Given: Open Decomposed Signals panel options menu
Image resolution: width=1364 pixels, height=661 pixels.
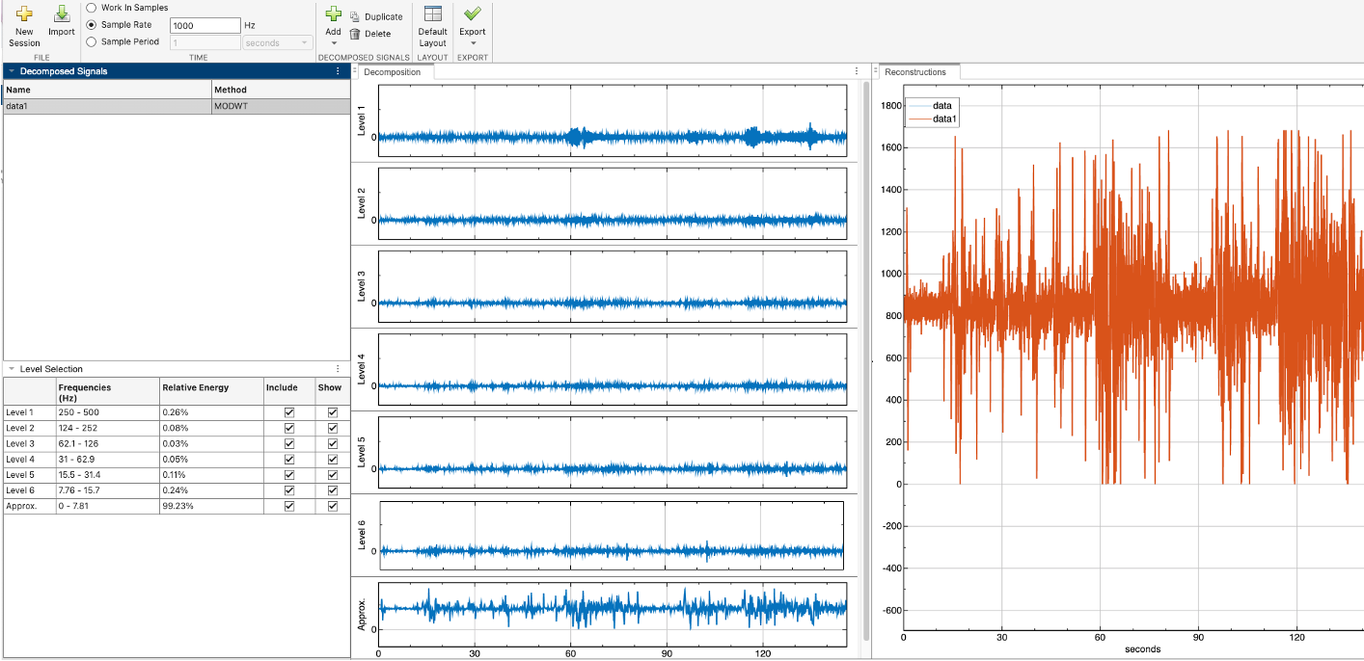Looking at the screenshot, I should pyautogui.click(x=338, y=71).
